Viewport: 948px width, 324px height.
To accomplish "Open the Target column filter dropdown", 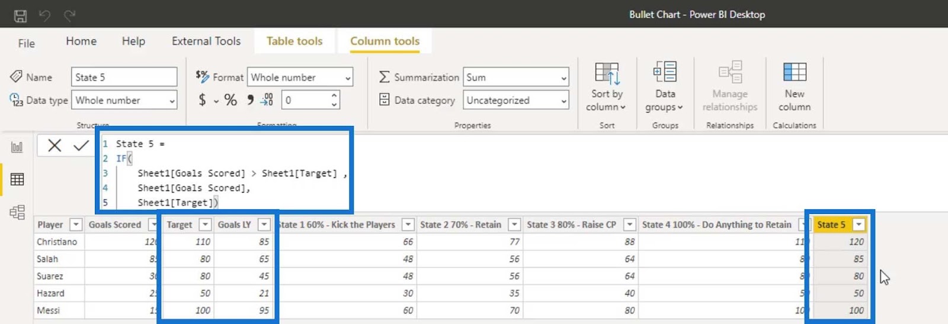I will click(205, 225).
